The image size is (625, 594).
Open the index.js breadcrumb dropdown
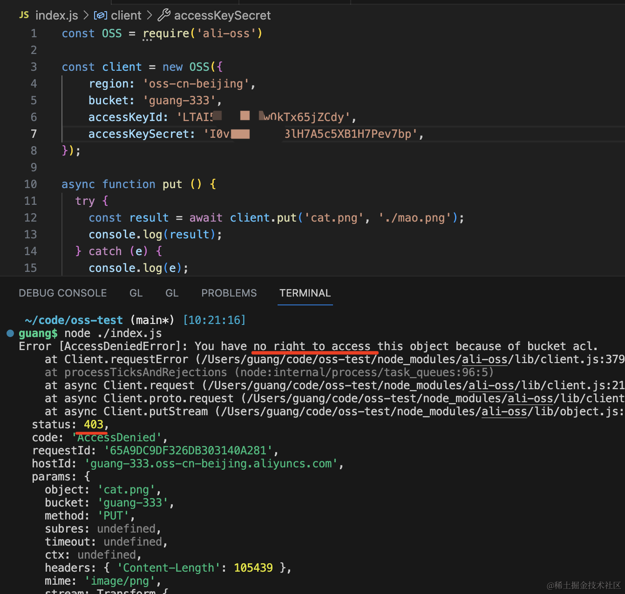tap(56, 15)
